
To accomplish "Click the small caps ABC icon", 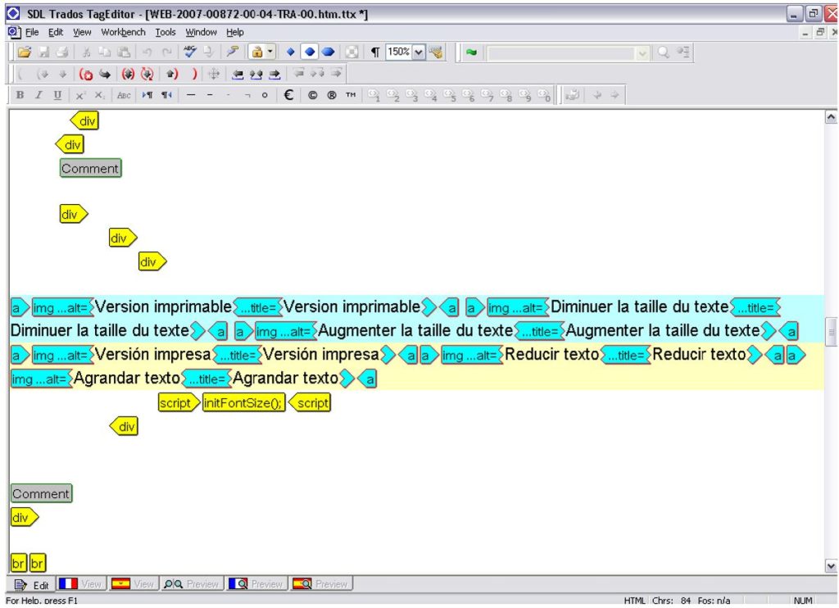I will (124, 95).
